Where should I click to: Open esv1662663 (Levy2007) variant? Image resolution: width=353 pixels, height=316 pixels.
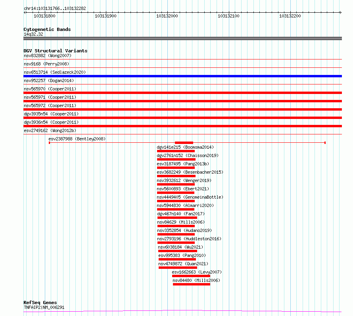(x=197, y=272)
